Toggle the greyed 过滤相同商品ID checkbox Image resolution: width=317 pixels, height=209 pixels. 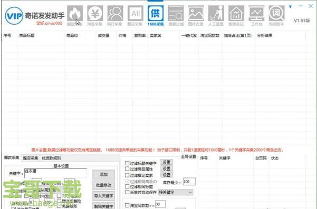(127, 181)
